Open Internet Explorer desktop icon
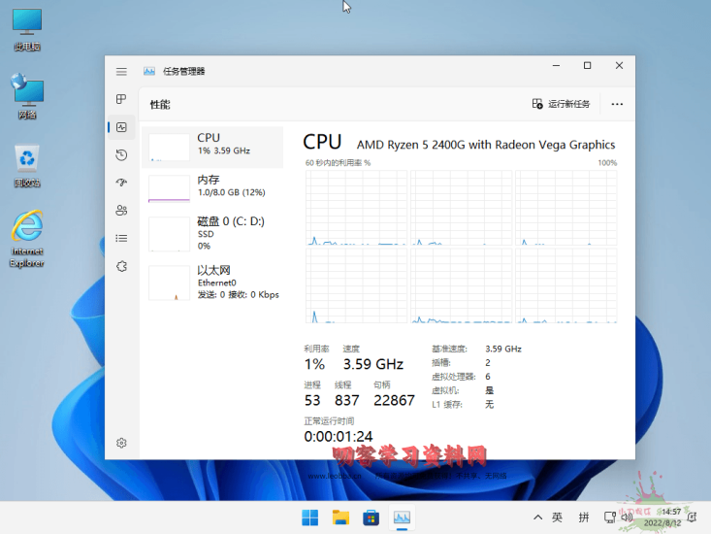 (27, 239)
